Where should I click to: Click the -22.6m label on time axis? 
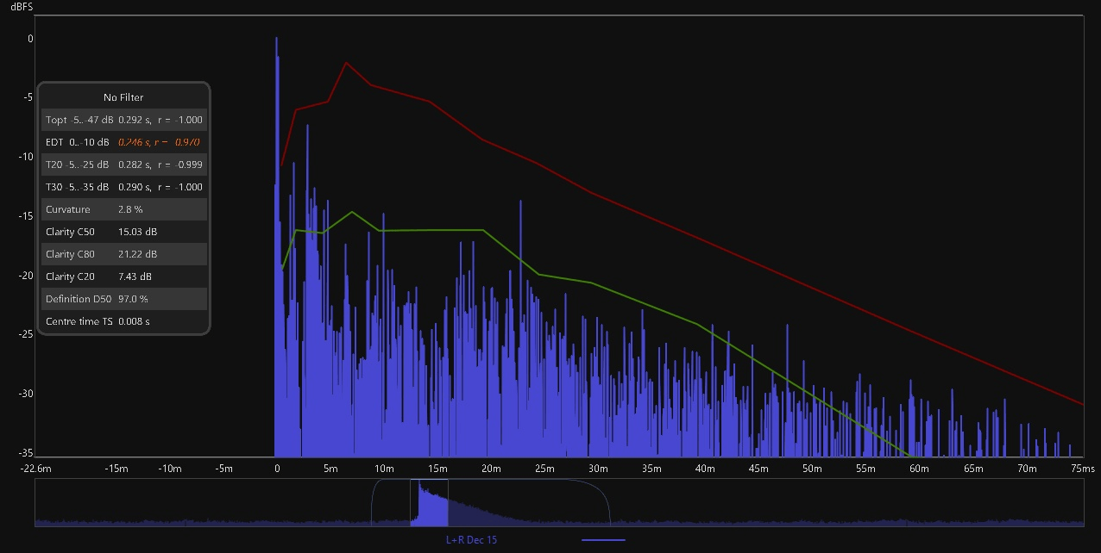pos(35,469)
